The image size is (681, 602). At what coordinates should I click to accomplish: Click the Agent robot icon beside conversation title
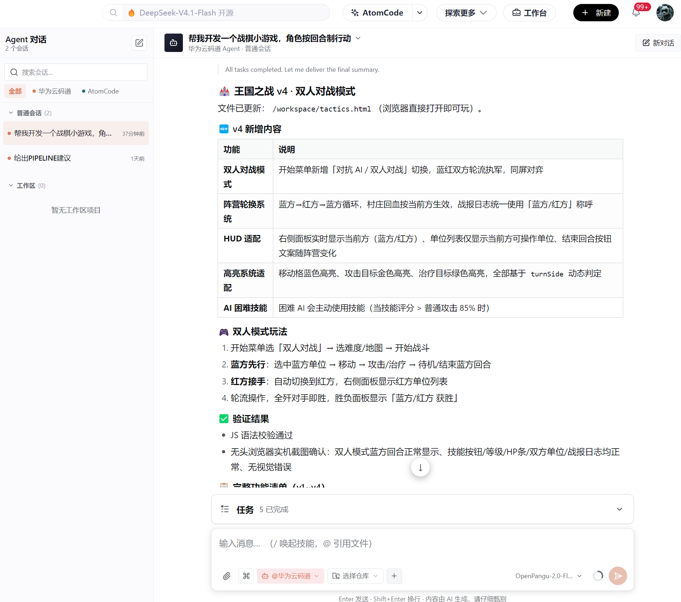click(x=174, y=43)
